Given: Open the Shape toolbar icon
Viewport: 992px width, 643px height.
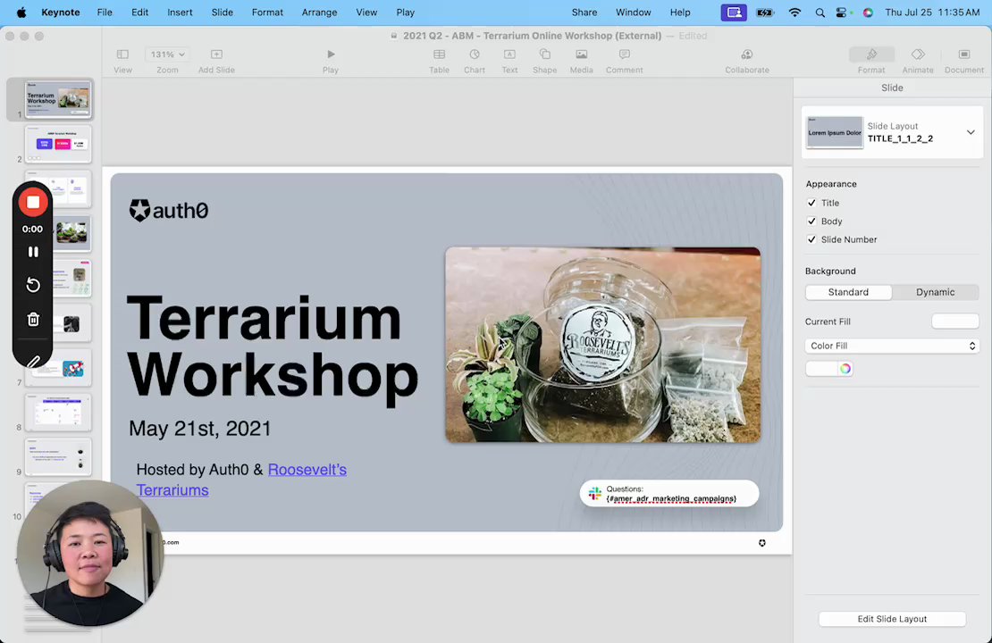Looking at the screenshot, I should (545, 55).
